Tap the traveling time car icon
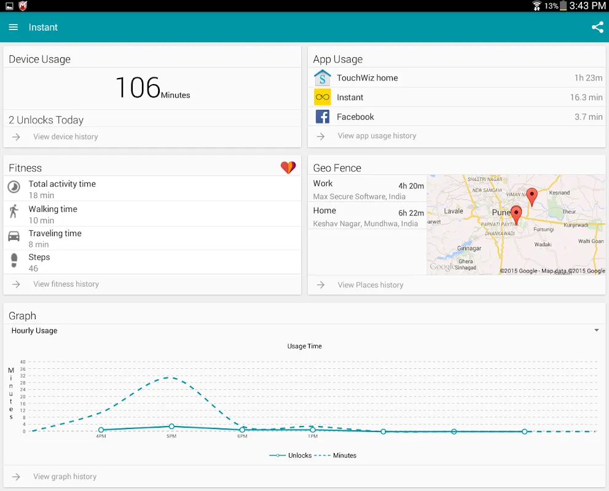 click(14, 236)
